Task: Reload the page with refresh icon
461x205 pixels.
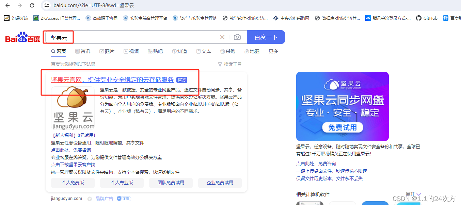Action: (x=32, y=5)
